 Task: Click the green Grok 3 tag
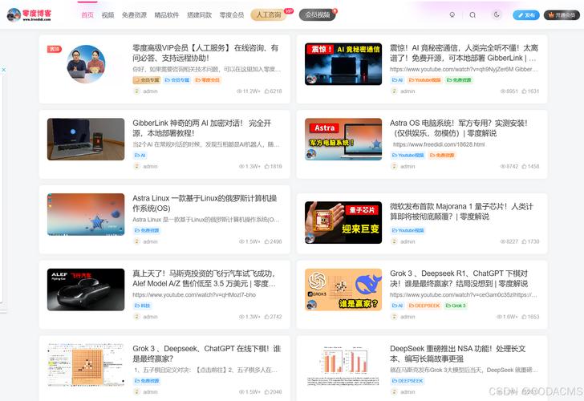456,306
